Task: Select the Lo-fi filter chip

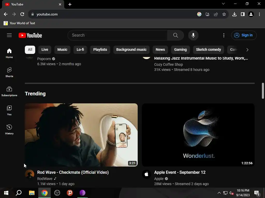Action: click(x=80, y=50)
